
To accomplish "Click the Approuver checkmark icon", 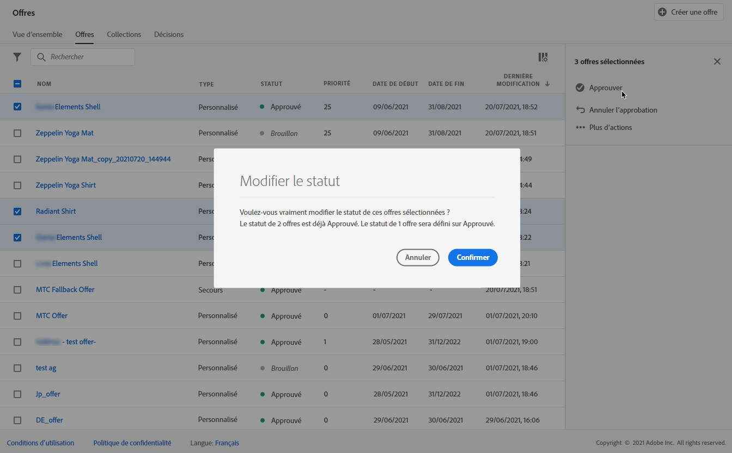I will coord(580,88).
